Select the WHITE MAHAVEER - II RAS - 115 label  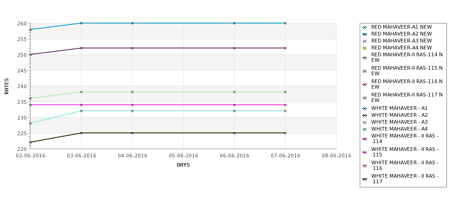coord(405,152)
